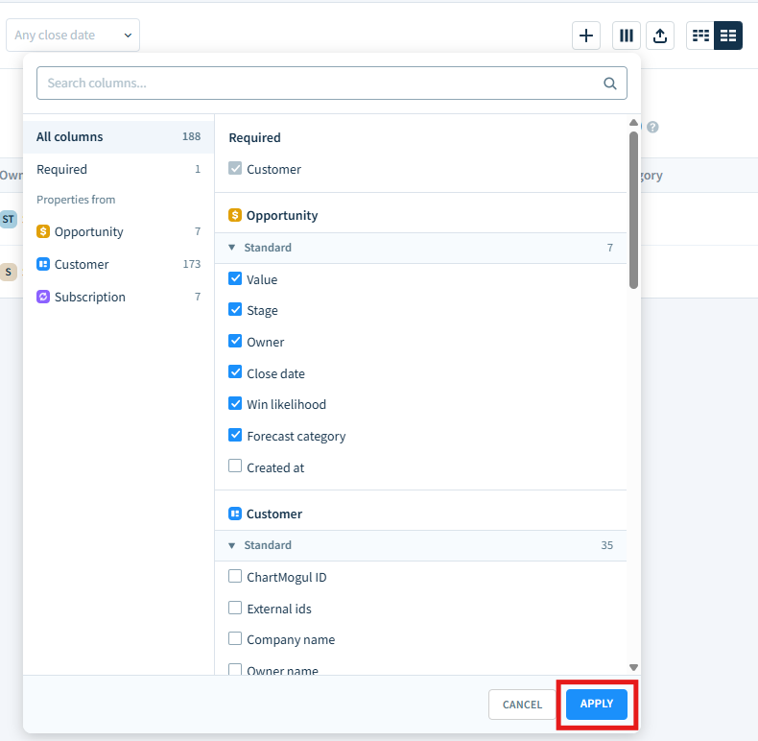Click the column list scrollbar thumb

[x=633, y=210]
